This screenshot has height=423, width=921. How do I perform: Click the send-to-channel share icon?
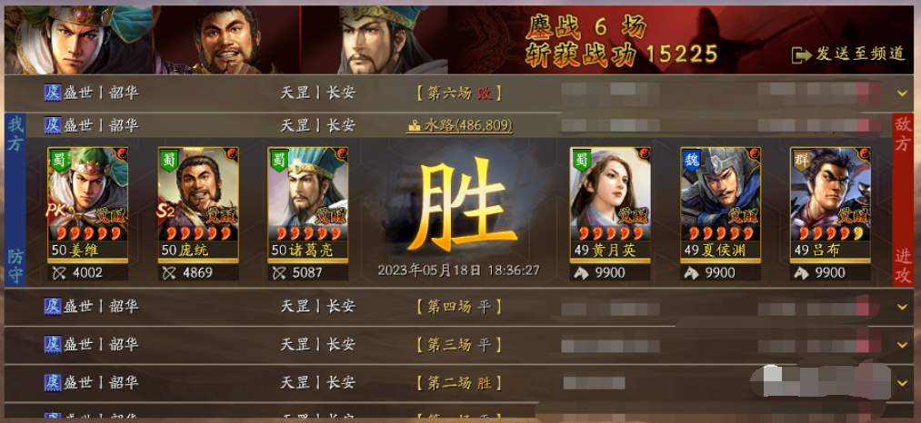point(801,54)
